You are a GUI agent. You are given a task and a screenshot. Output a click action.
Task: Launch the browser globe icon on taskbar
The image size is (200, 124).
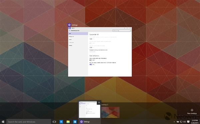point(61,122)
